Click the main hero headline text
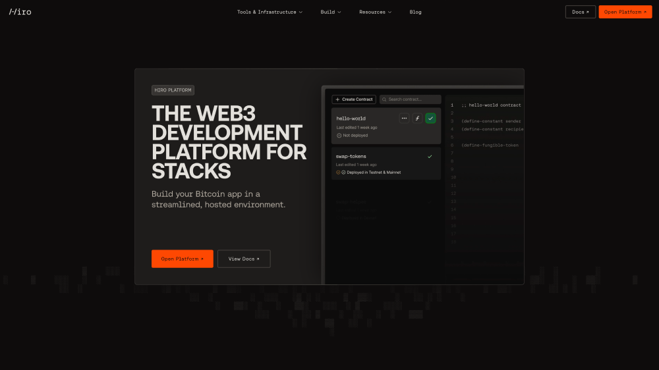659x370 pixels. point(229,142)
